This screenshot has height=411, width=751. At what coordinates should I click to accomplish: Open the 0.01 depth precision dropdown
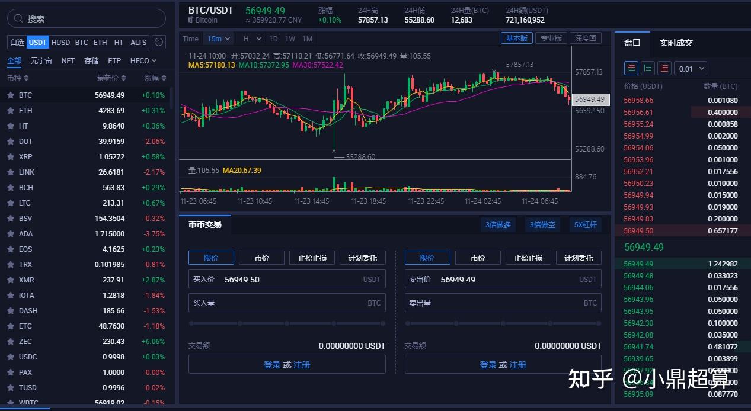(691, 69)
